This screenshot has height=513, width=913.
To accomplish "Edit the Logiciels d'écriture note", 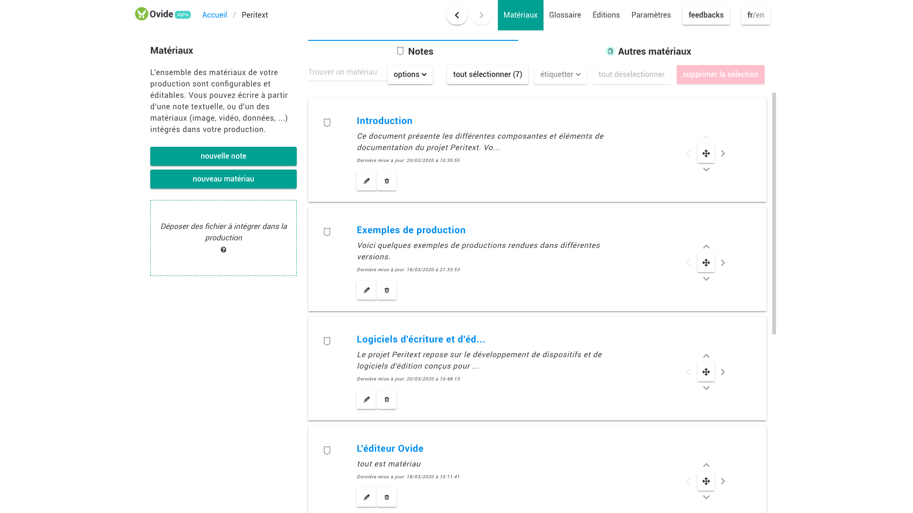I will [367, 399].
